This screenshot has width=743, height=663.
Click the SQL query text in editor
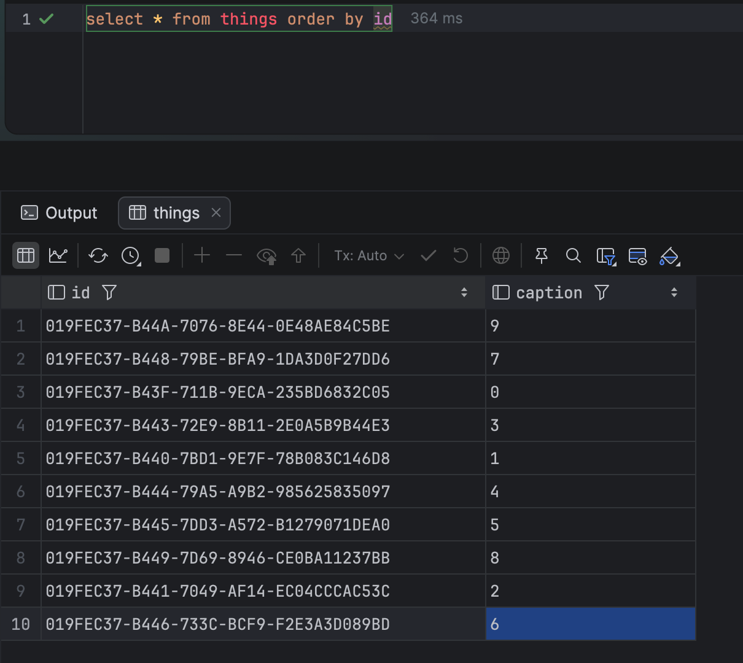point(239,19)
